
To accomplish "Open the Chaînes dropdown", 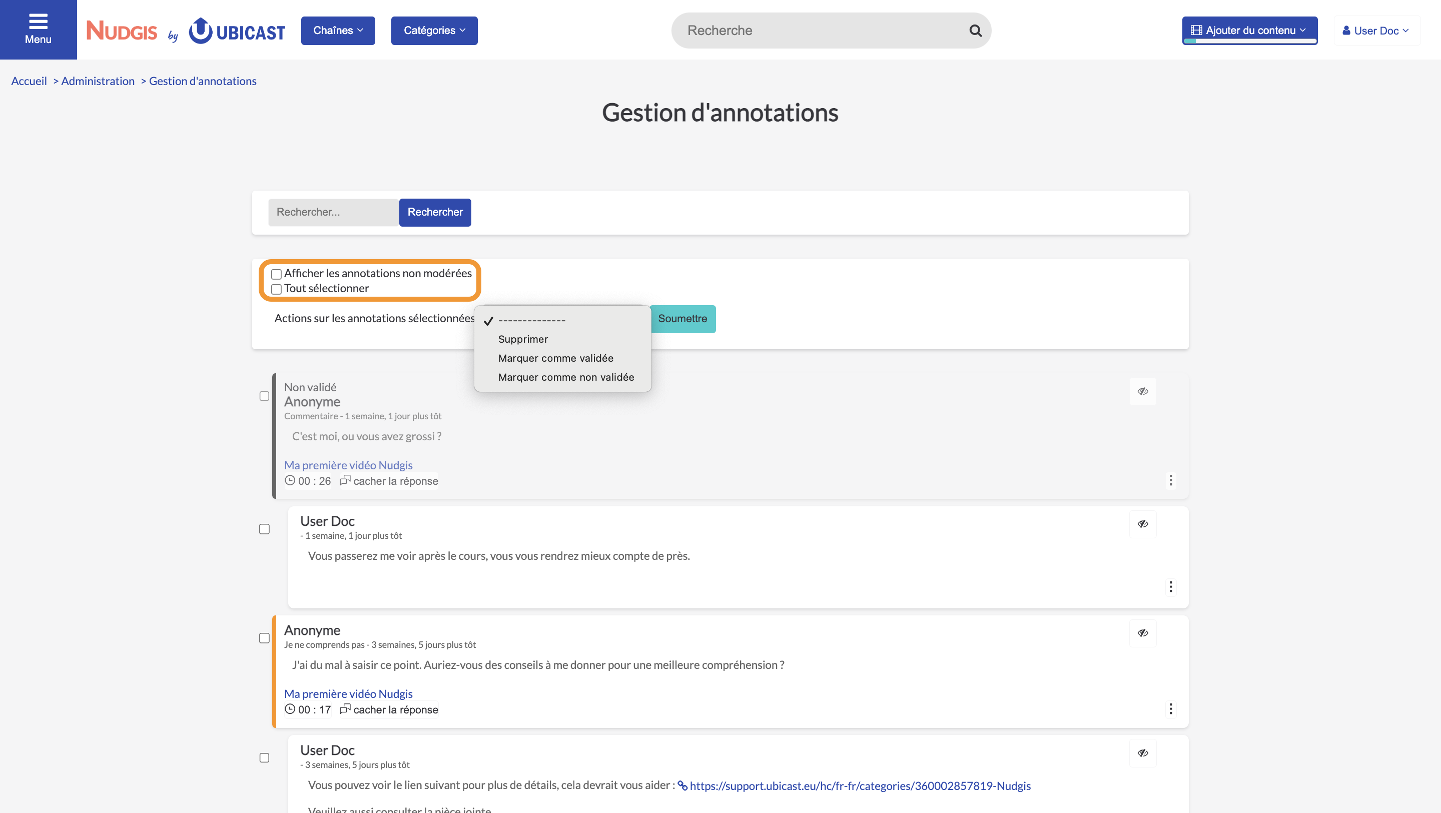I will pyautogui.click(x=338, y=30).
